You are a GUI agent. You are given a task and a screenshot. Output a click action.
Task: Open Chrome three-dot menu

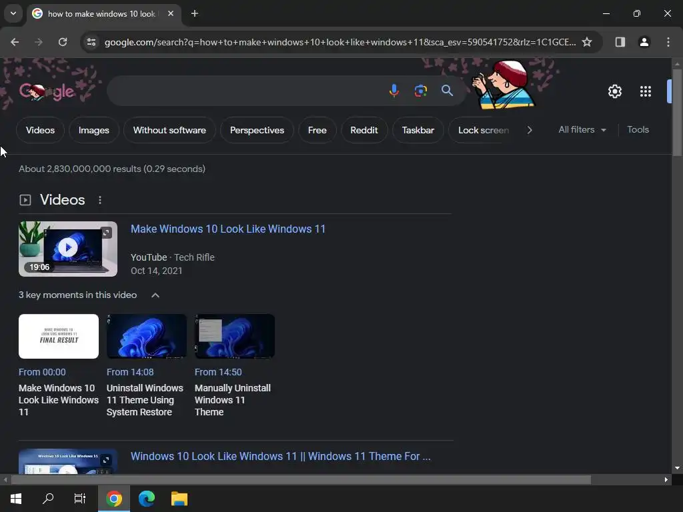tap(668, 42)
